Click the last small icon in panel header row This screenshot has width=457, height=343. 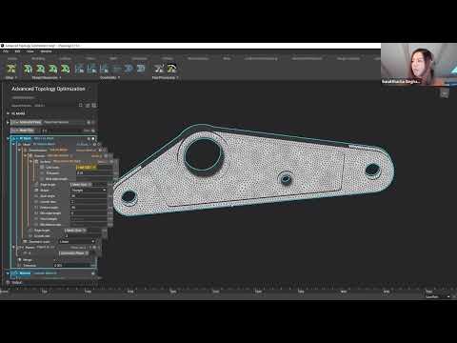coord(94,105)
